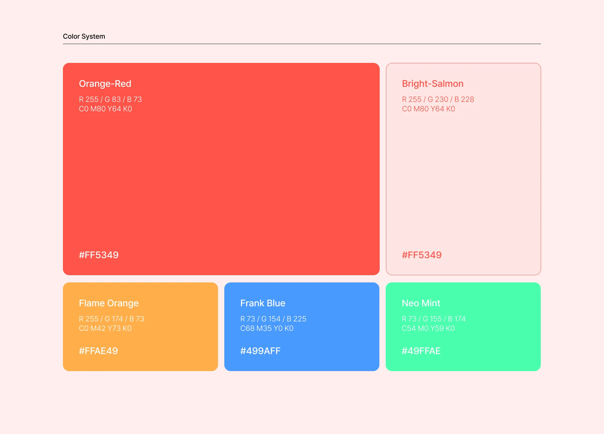This screenshot has height=434, width=604.
Task: Select the R 255 / G 230 / B 228 value
Action: click(x=438, y=99)
